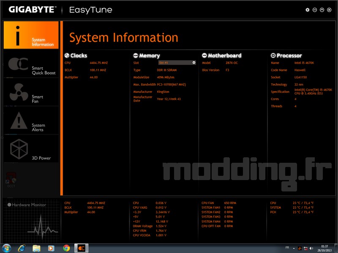The height and width of the screenshot is (253, 338).
Task: Switch to Smart Quick Boost tab
Action: (31, 64)
